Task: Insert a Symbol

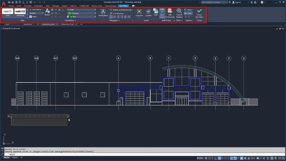Action: point(148,13)
